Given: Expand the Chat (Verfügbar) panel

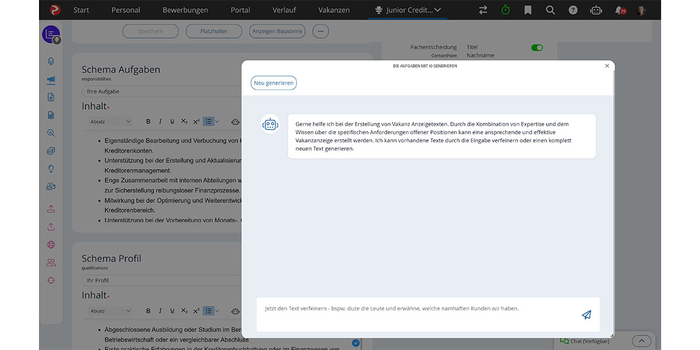Looking at the screenshot, I should point(641,341).
